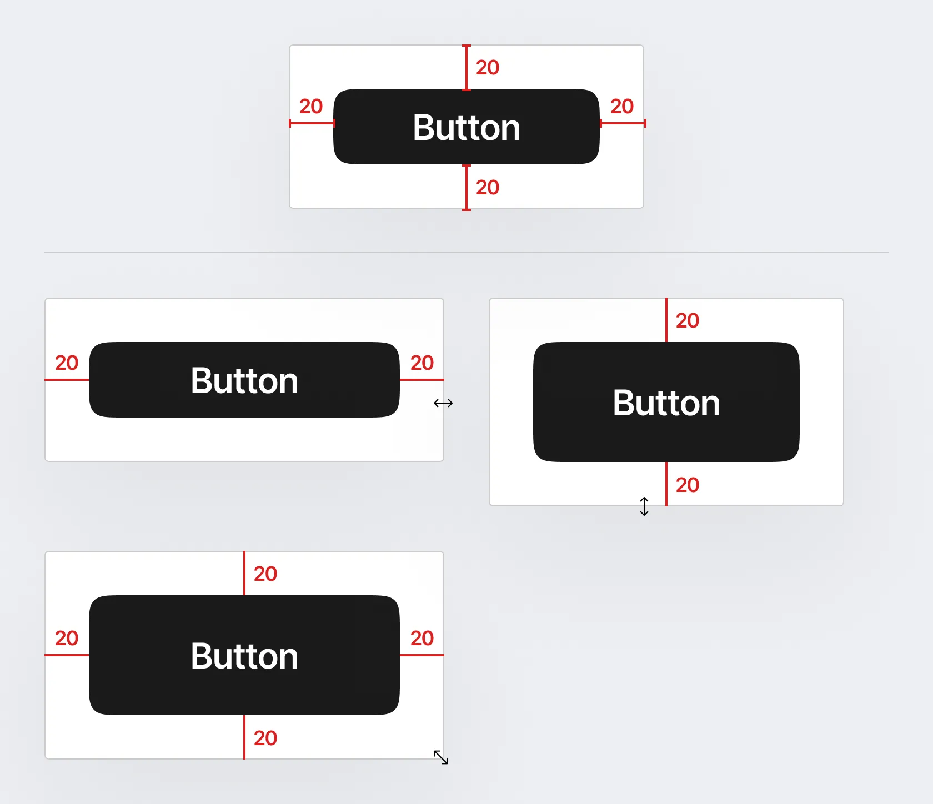Click right "20" label in horizontal-resize card
The height and width of the screenshot is (804, 933).
422,363
